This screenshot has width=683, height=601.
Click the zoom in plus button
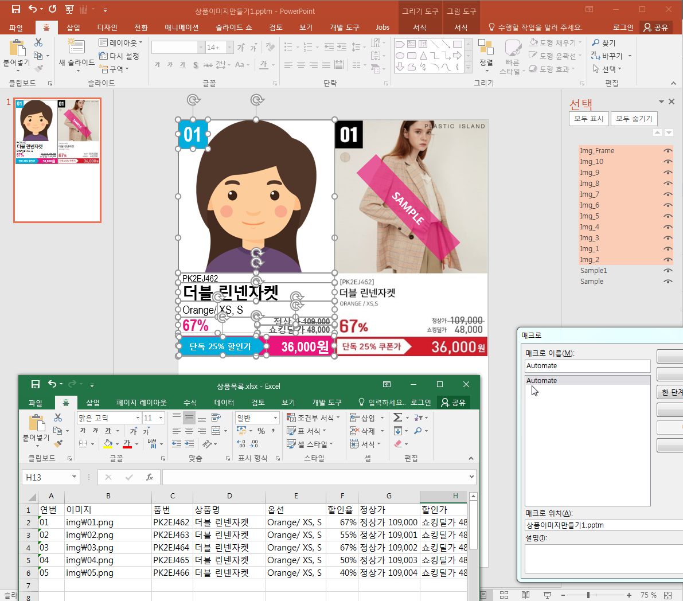[629, 595]
